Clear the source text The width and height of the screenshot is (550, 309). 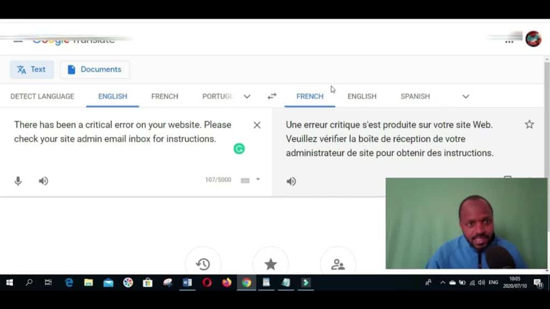coord(257,125)
